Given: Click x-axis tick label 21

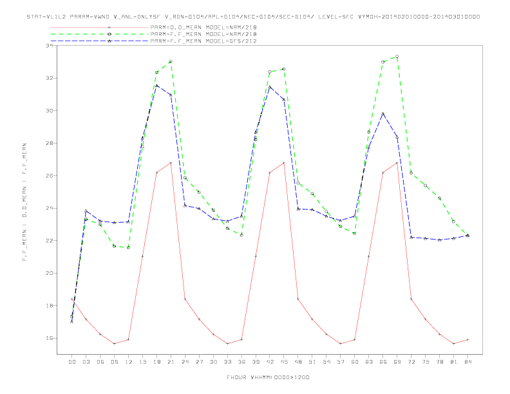Looking at the screenshot, I should click(171, 362).
